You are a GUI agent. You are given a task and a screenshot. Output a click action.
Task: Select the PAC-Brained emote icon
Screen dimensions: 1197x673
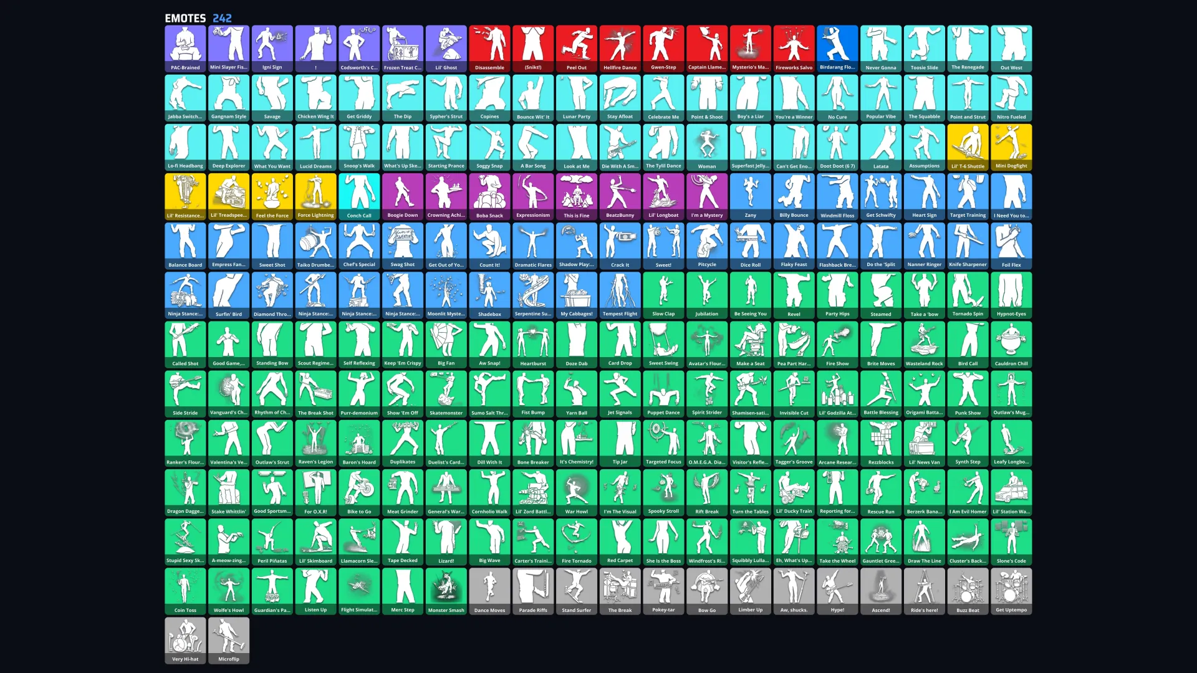(185, 49)
